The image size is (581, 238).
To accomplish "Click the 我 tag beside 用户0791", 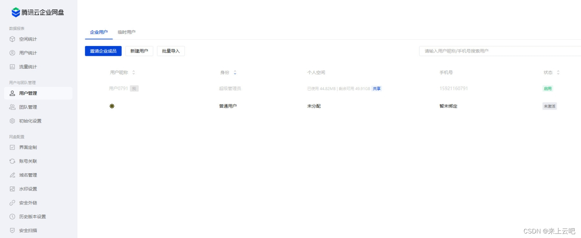I will click(x=134, y=89).
